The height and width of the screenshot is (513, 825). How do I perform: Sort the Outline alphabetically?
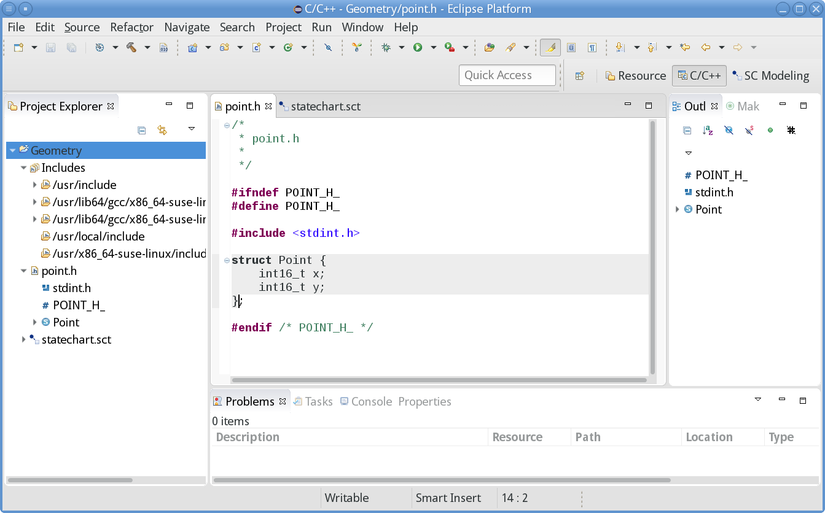pos(708,130)
